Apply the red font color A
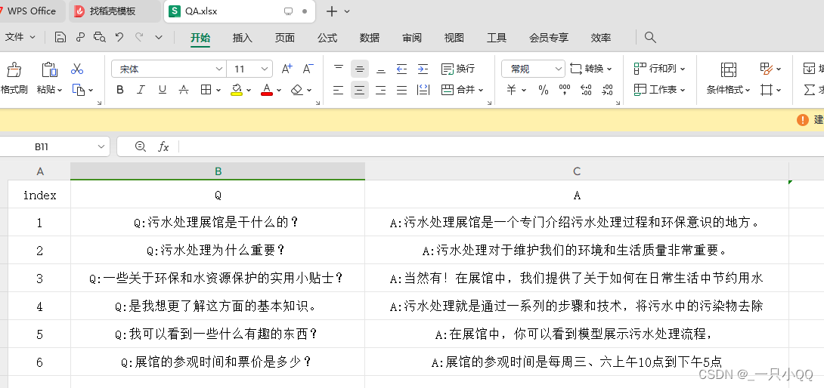 [267, 90]
